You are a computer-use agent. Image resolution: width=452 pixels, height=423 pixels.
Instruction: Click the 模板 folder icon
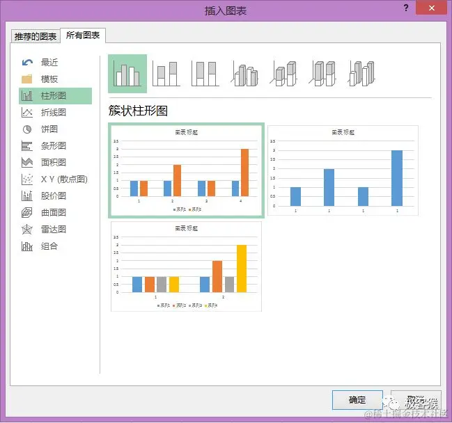click(x=26, y=79)
